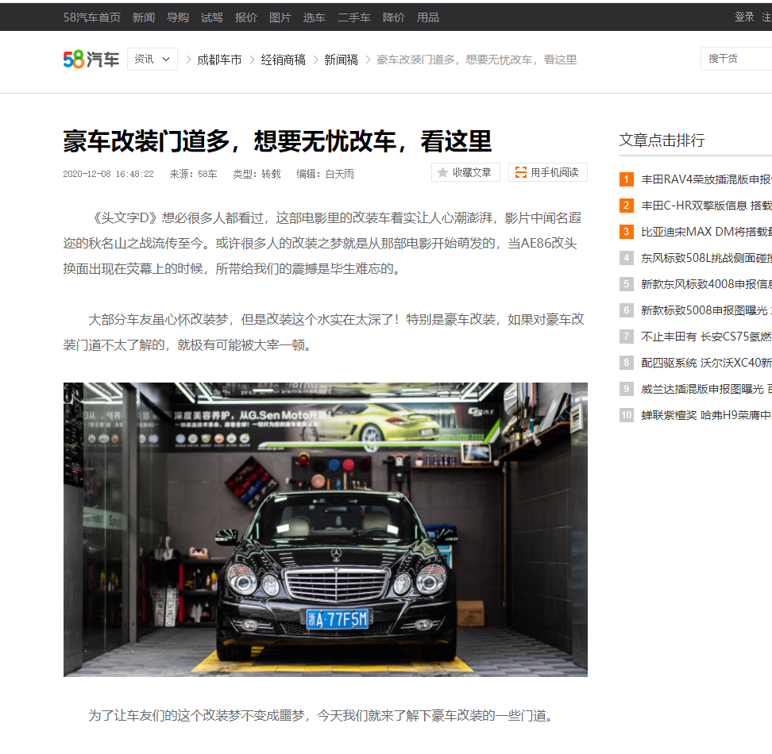Open 导购 in the top menu
Screen dimensions: 772x754
click(178, 17)
